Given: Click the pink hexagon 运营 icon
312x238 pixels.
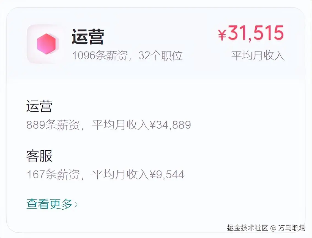Looking at the screenshot, I should pos(46,44).
